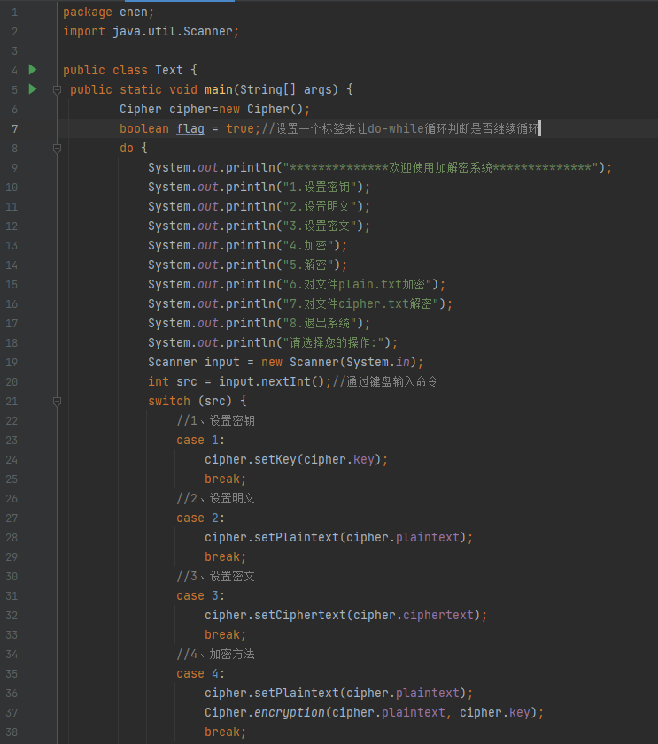Click the comment '通过键盘输入命令' on line 20
This screenshot has width=658, height=744.
[391, 381]
